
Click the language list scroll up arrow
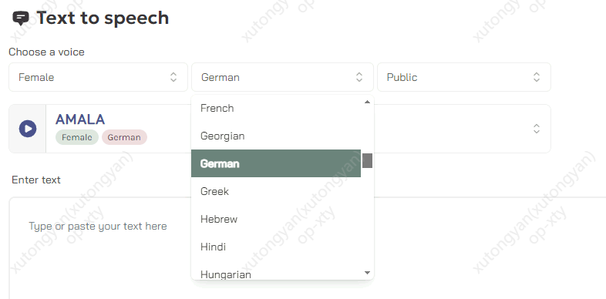click(367, 102)
